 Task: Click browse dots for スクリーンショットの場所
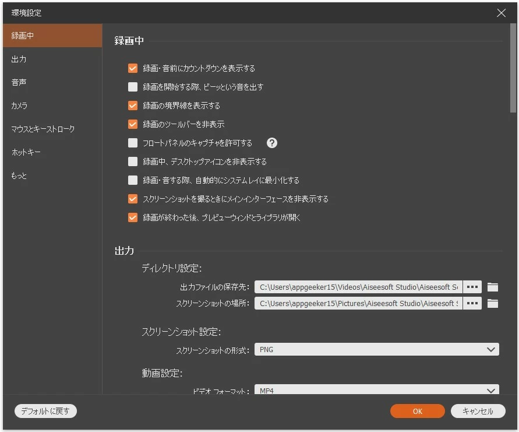point(472,303)
